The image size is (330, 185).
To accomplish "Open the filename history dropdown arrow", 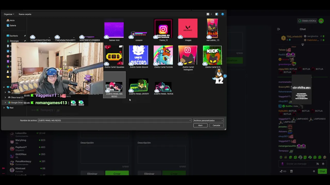I will (190, 120).
